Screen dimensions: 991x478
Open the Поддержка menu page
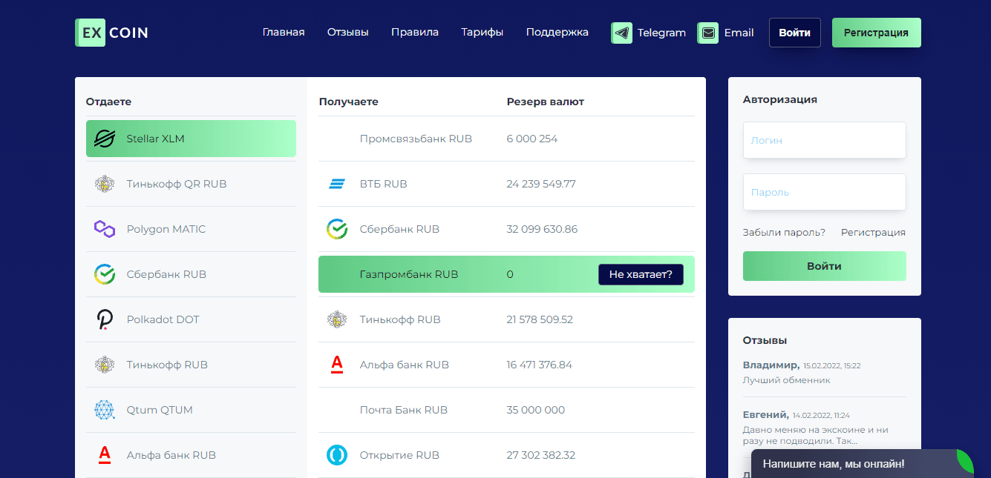pos(557,32)
